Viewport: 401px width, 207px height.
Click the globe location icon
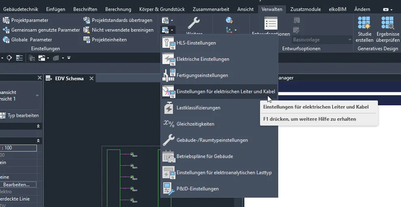pyautogui.click(x=229, y=20)
